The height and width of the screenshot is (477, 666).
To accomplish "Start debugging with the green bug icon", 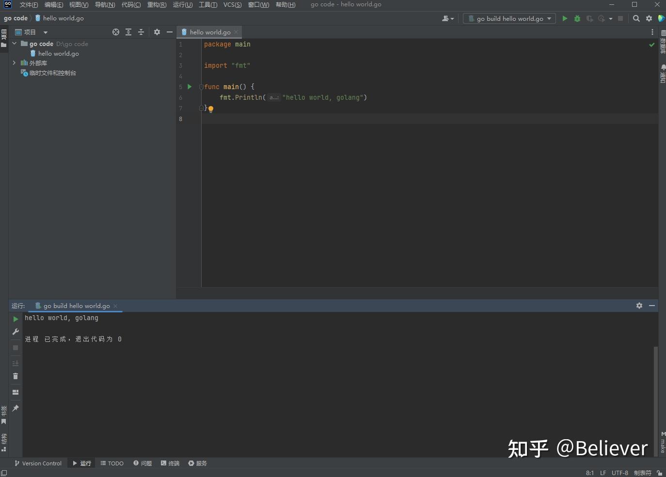I will click(x=577, y=18).
